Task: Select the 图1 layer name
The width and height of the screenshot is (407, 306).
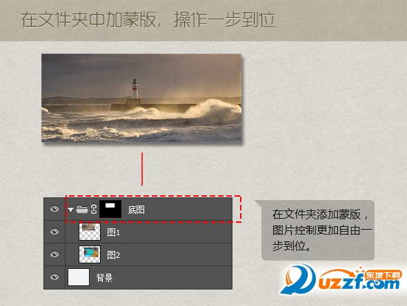Action: 113,232
